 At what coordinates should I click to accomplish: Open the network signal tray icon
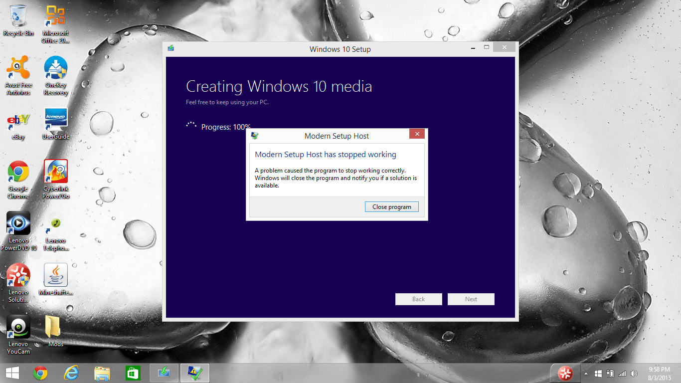(x=622, y=373)
